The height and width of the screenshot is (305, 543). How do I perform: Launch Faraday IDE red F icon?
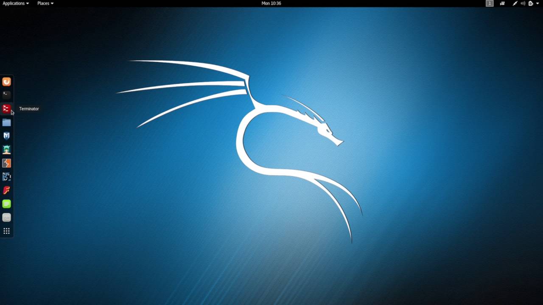6,190
